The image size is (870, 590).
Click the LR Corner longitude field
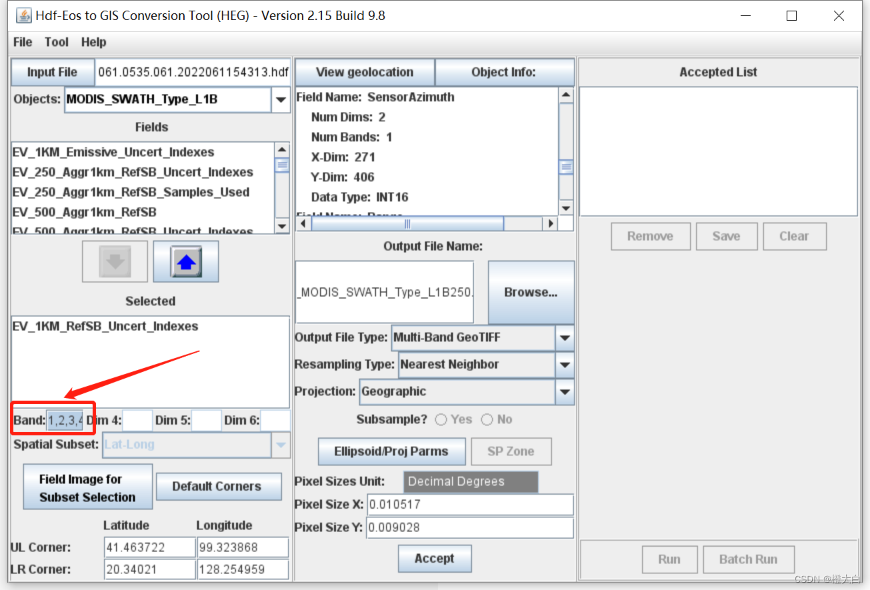243,569
